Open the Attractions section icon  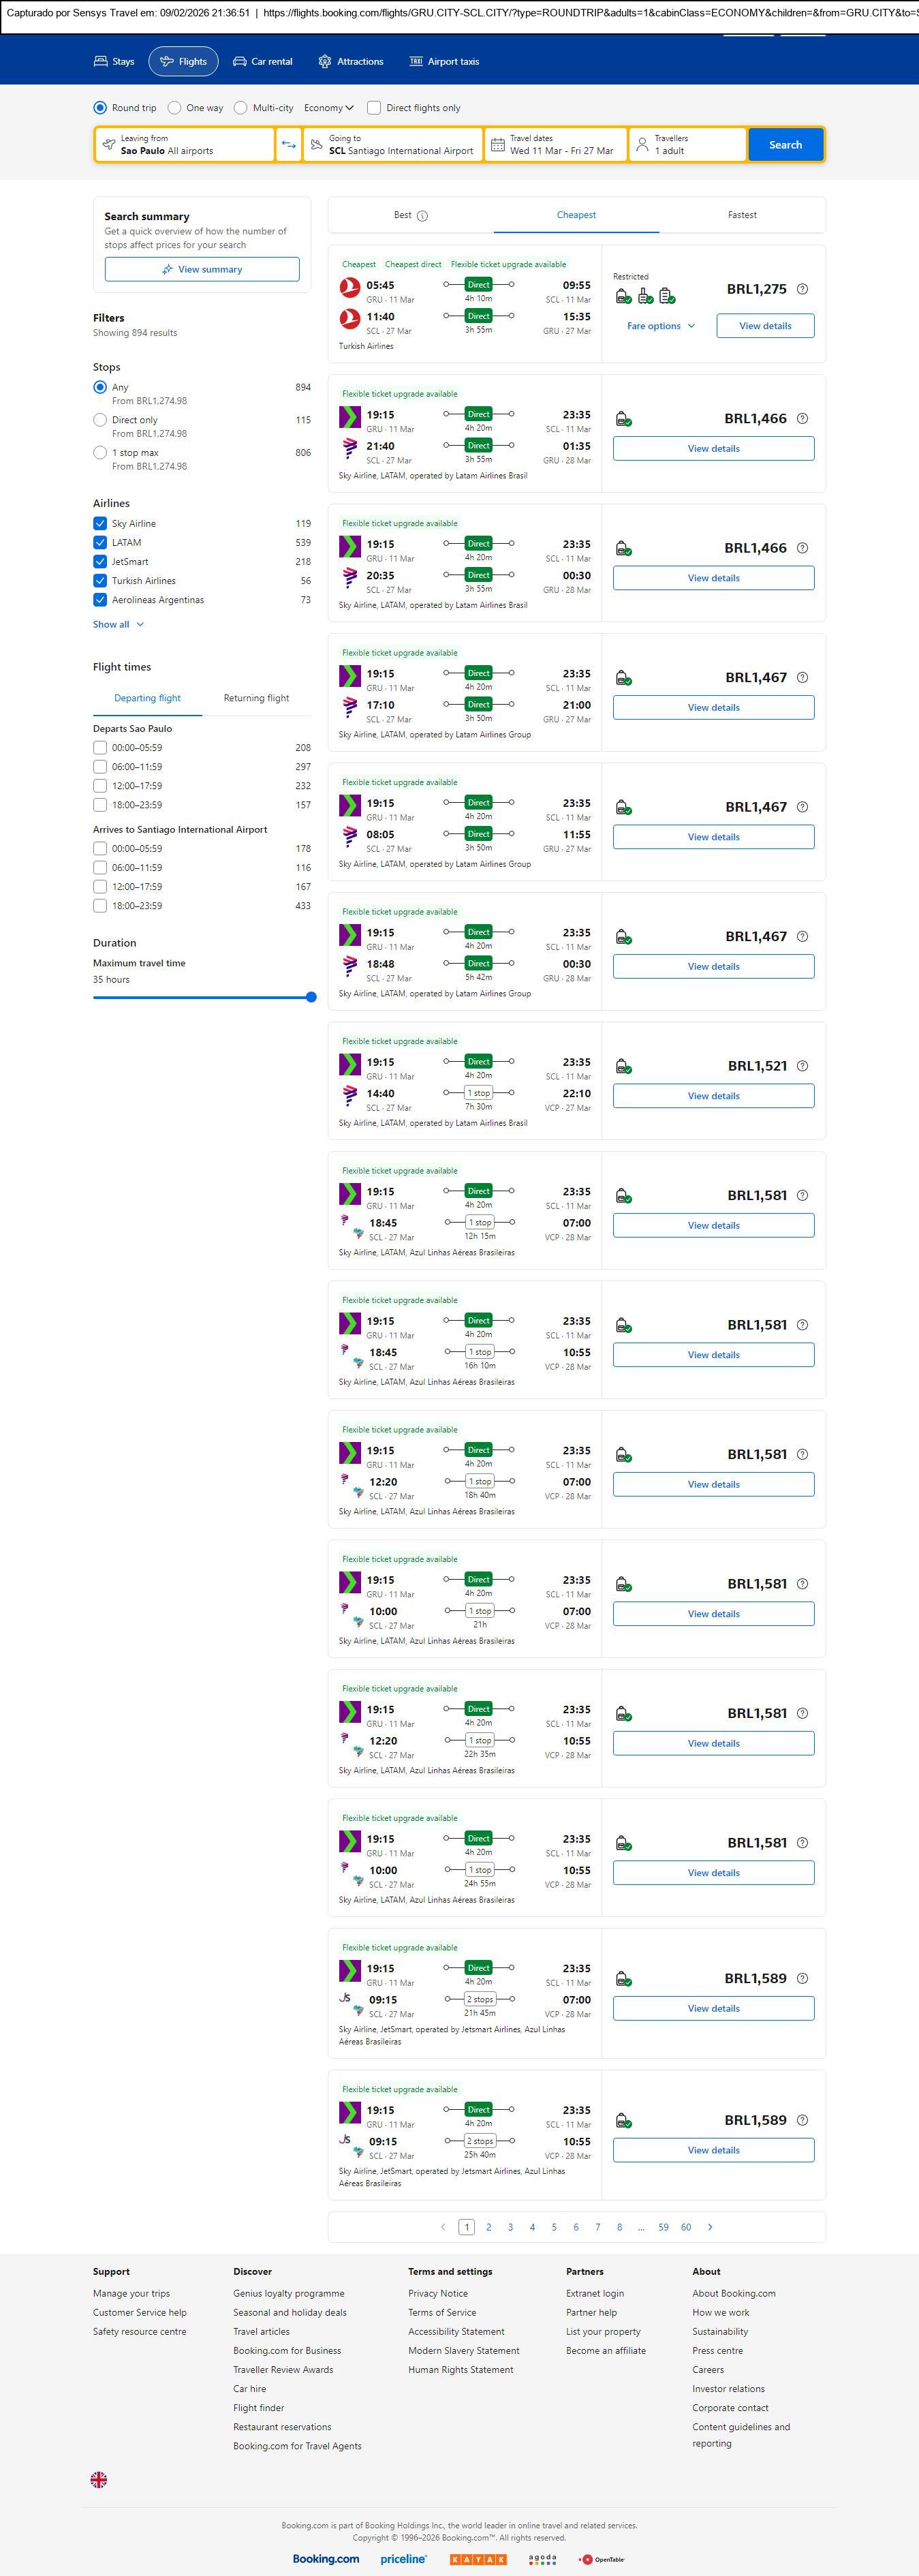click(x=325, y=62)
